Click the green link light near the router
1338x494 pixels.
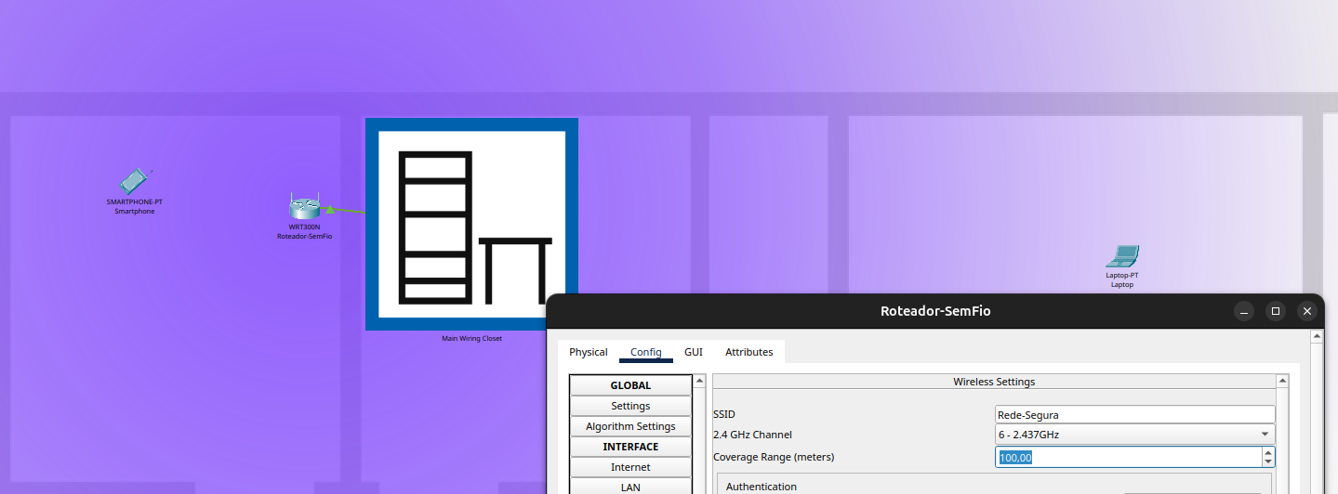click(329, 210)
